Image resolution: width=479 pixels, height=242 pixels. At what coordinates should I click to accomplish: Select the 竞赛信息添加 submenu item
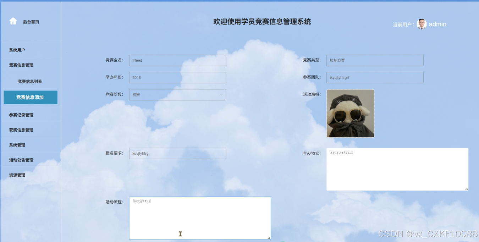tap(30, 97)
